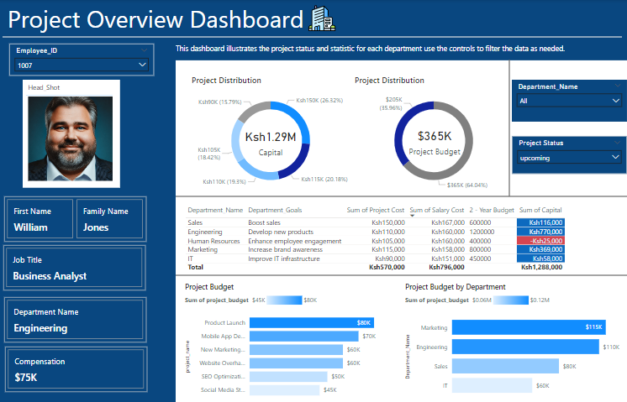Click the Sum of Project Cost column header
Viewport: 627px width, 402px height.
376,210
